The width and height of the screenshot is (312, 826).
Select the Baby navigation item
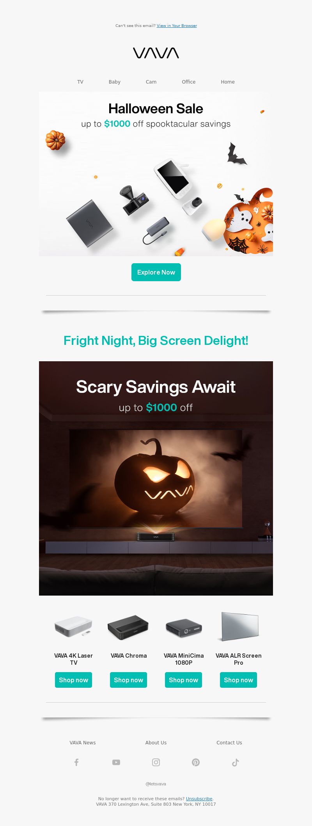pos(115,82)
